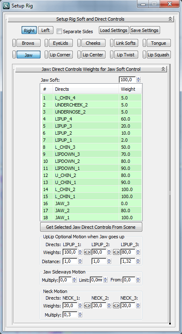This screenshot has width=182, height=334.
Task: Click Get Selected Jaw Direct Controls From Scene
Action: (x=91, y=227)
